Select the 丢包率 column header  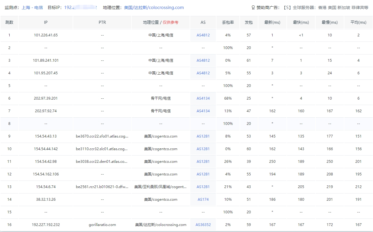coord(228,23)
